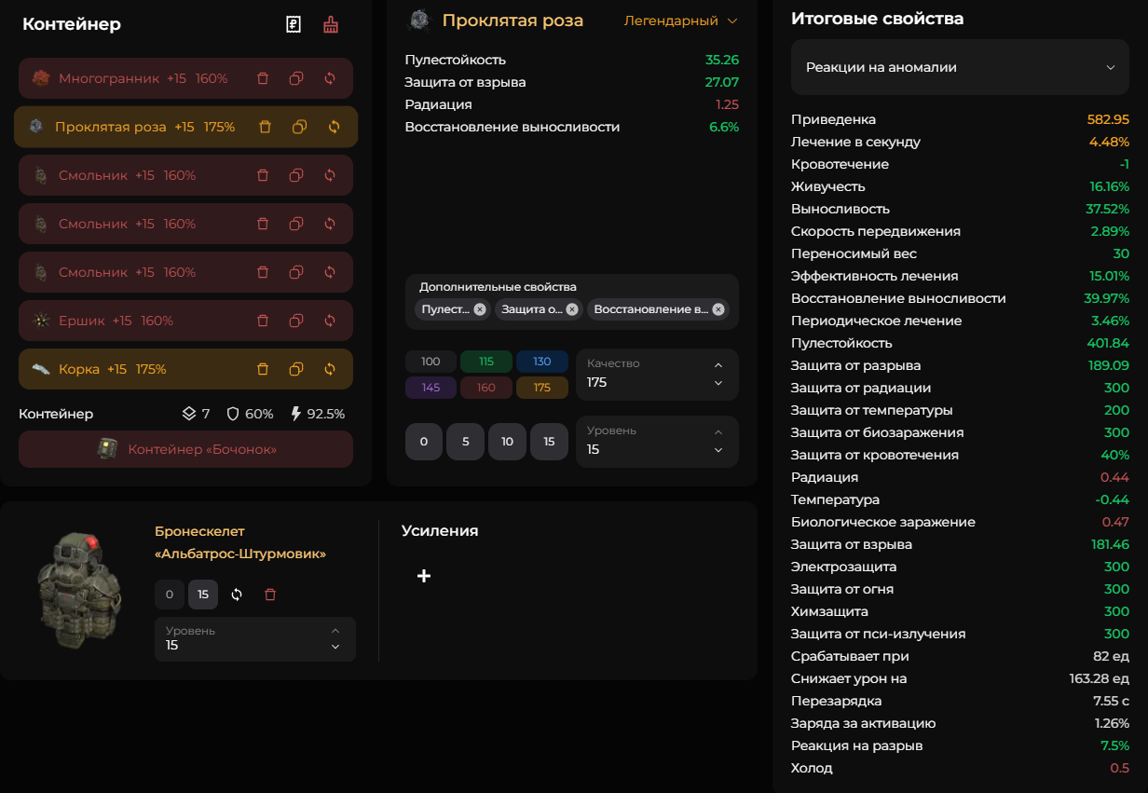This screenshot has height=793, width=1148.
Task: Set artifact level to 10 preset
Action: pyautogui.click(x=507, y=442)
